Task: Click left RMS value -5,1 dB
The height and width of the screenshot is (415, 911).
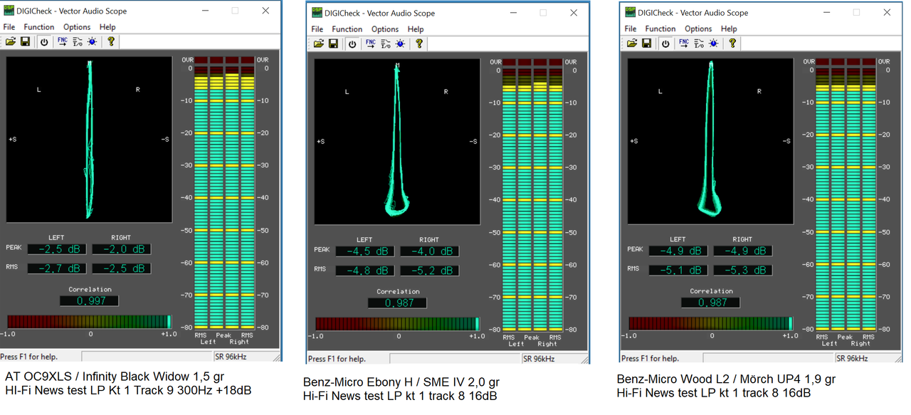Action: pos(678,270)
